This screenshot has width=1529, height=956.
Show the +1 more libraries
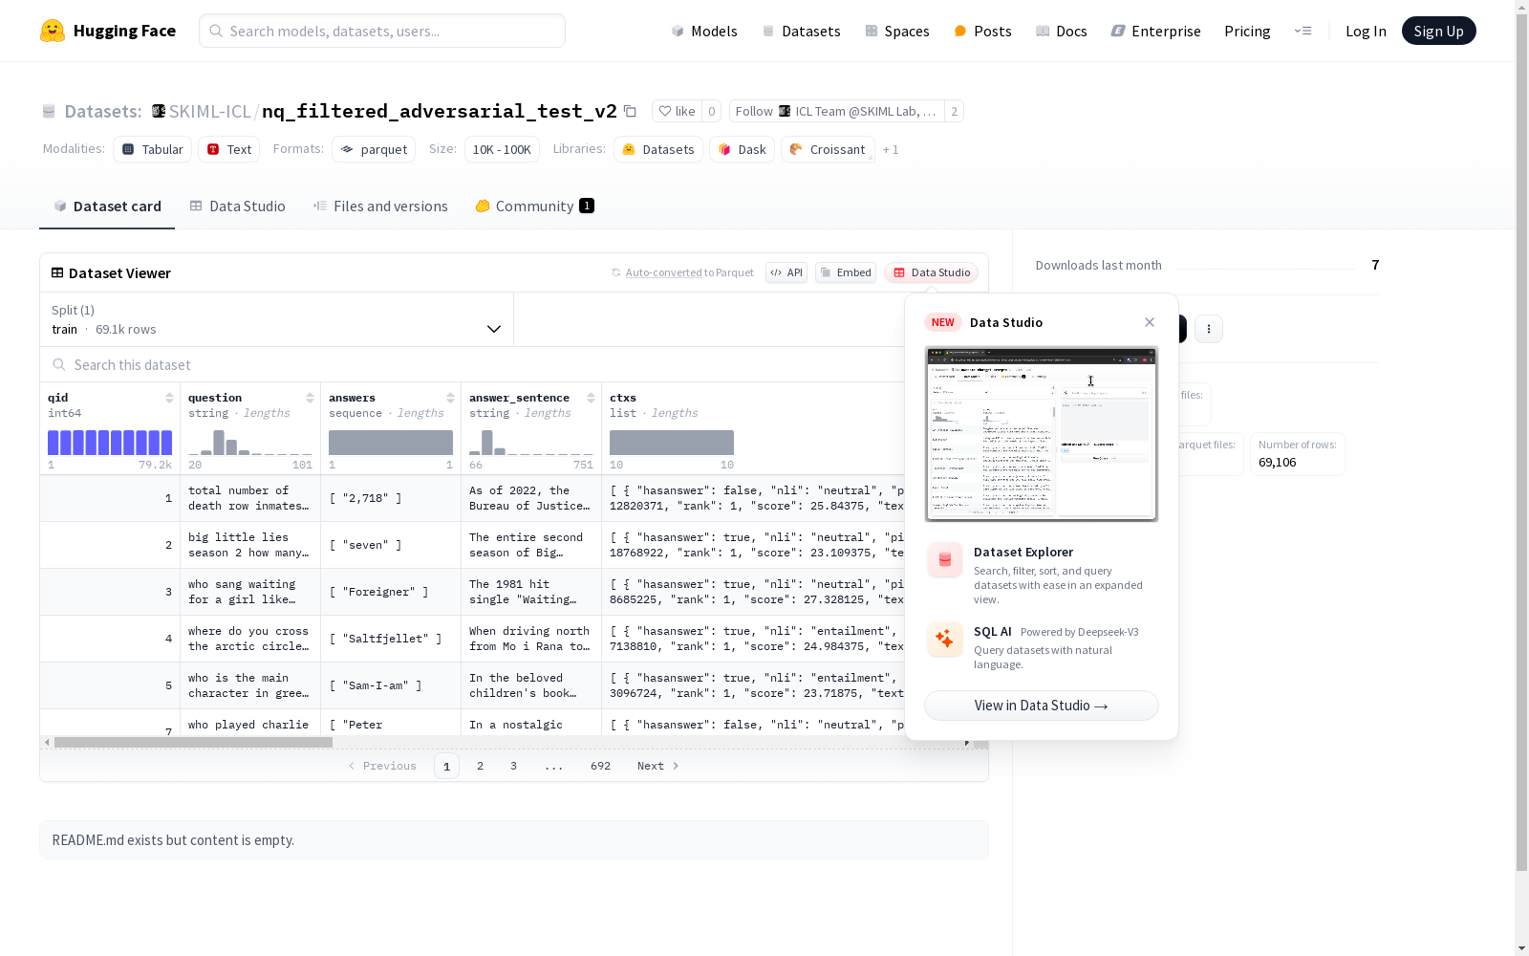tap(891, 149)
